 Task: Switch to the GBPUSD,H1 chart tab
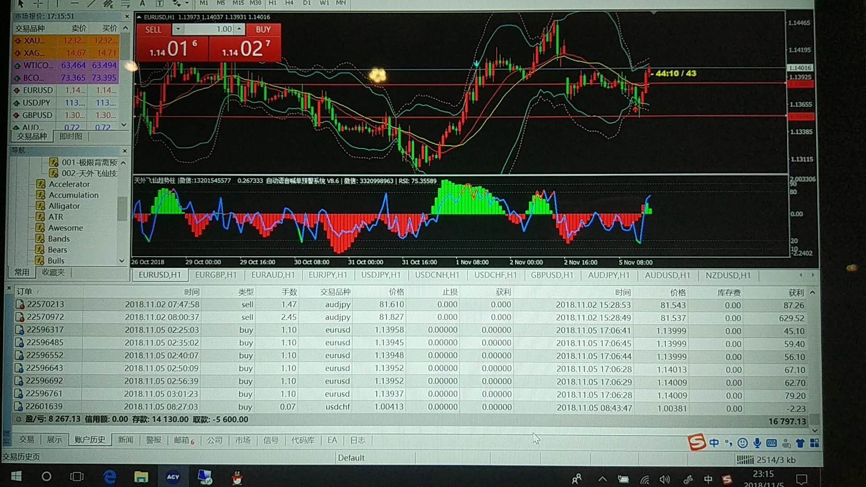(552, 275)
